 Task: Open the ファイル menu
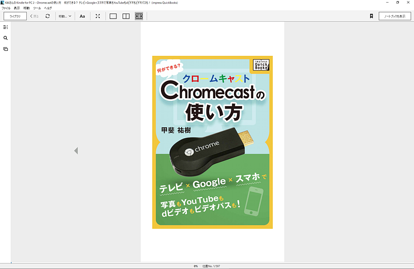(6, 8)
